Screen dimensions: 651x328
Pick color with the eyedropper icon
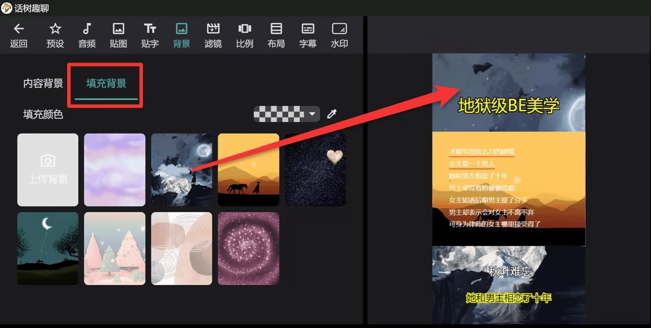pyautogui.click(x=332, y=114)
